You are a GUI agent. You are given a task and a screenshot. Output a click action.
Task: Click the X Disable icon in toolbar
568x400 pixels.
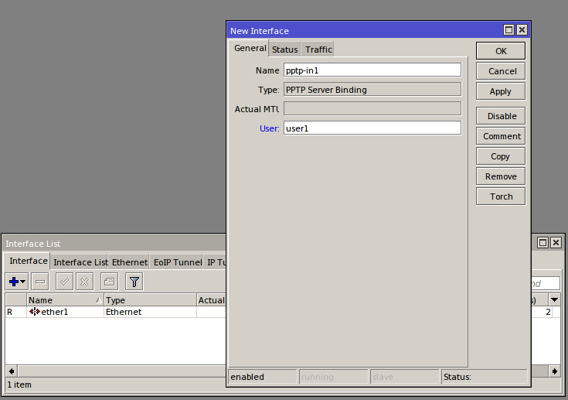[84, 282]
